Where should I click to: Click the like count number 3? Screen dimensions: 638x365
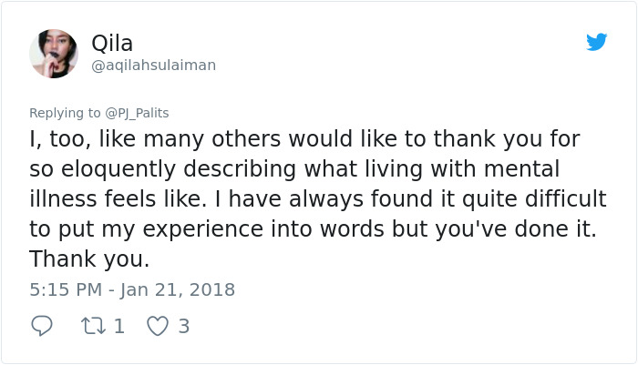pos(183,326)
